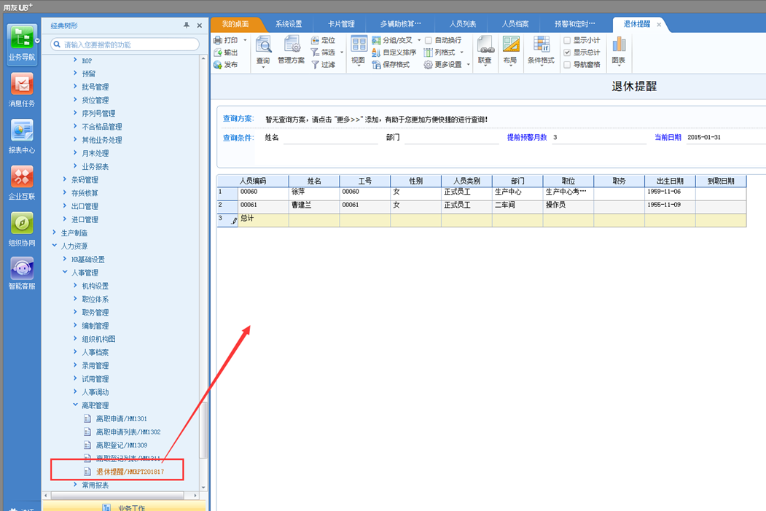
Task: Open 离职申请/HM1301 in the tree
Action: point(121,418)
